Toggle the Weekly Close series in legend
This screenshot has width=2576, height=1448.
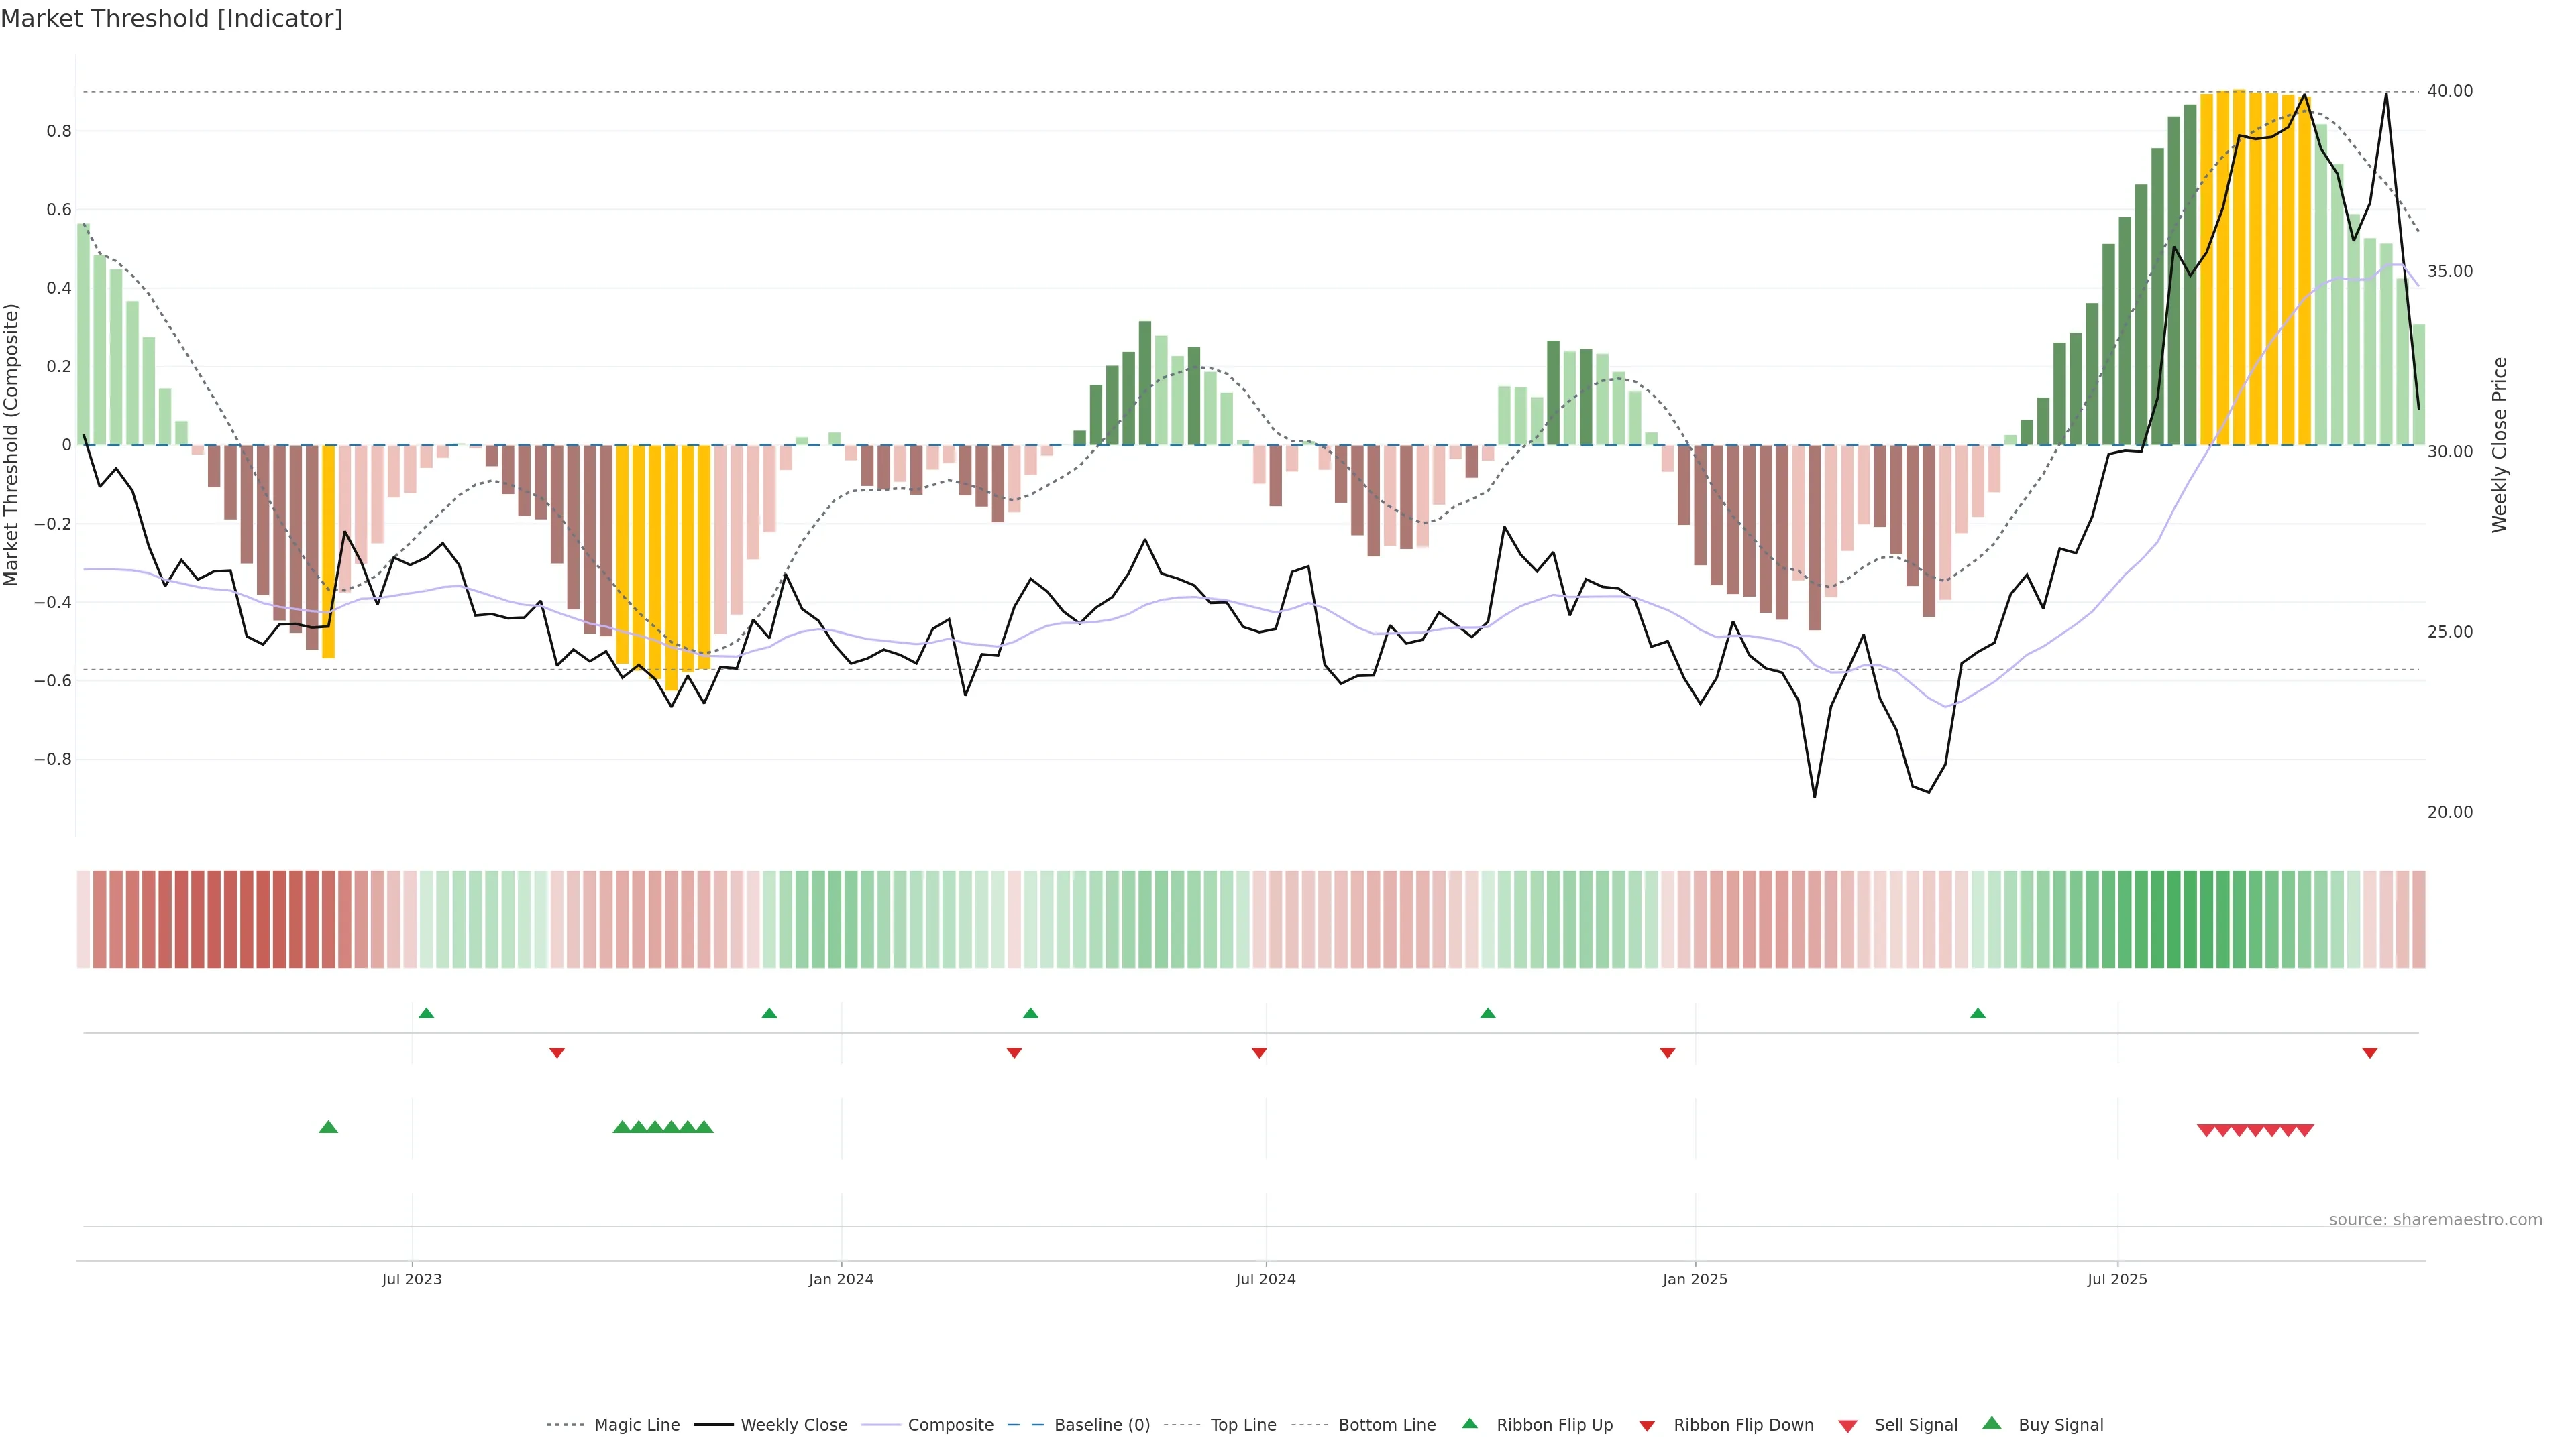(x=793, y=1425)
